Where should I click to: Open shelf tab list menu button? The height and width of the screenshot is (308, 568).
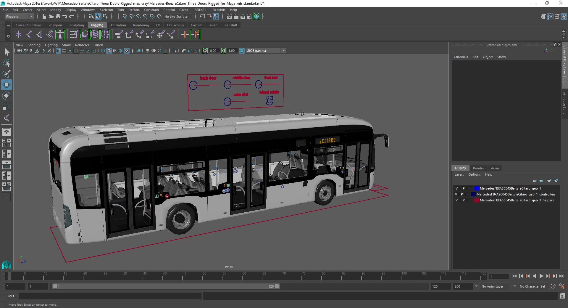click(x=8, y=26)
